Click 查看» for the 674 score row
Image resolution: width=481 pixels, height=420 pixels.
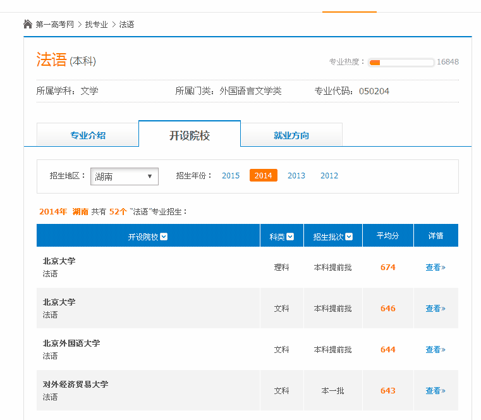(x=435, y=268)
